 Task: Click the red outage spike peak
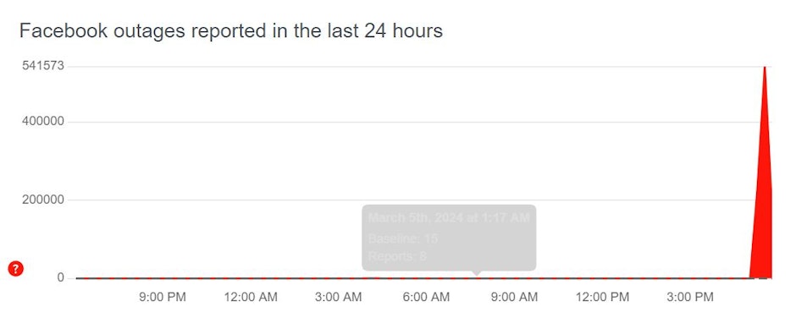coord(765,68)
